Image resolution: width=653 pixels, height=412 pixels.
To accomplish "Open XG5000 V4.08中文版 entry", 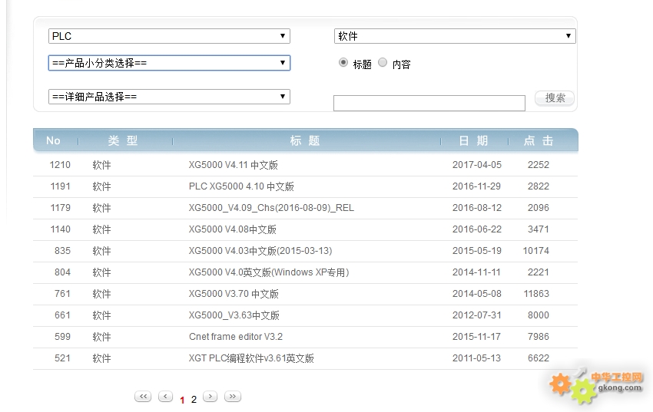I will 232,229.
